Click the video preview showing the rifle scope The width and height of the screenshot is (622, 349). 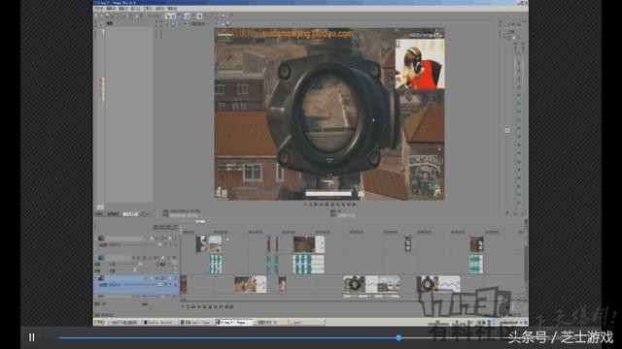tap(329, 114)
